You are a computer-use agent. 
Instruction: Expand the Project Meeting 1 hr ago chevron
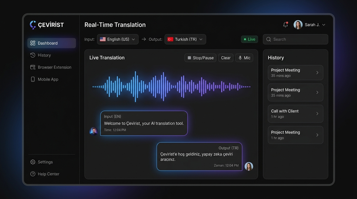coord(317,135)
